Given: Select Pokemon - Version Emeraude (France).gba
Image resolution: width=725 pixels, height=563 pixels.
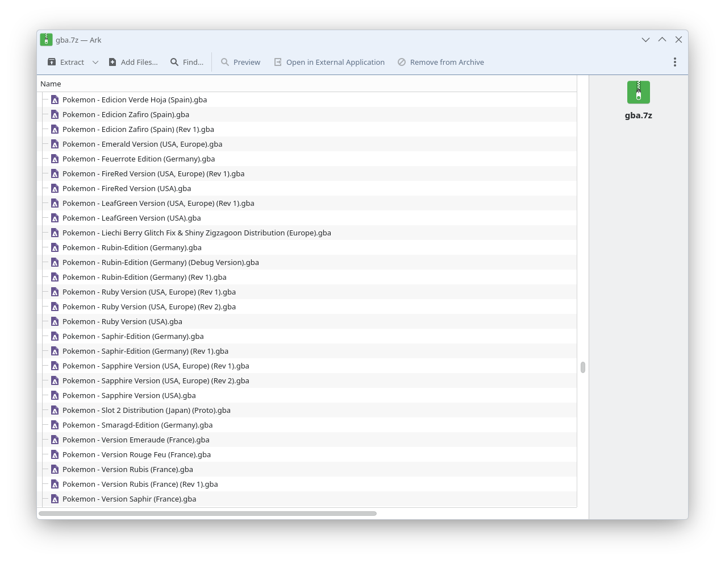Looking at the screenshot, I should [x=307, y=440].
